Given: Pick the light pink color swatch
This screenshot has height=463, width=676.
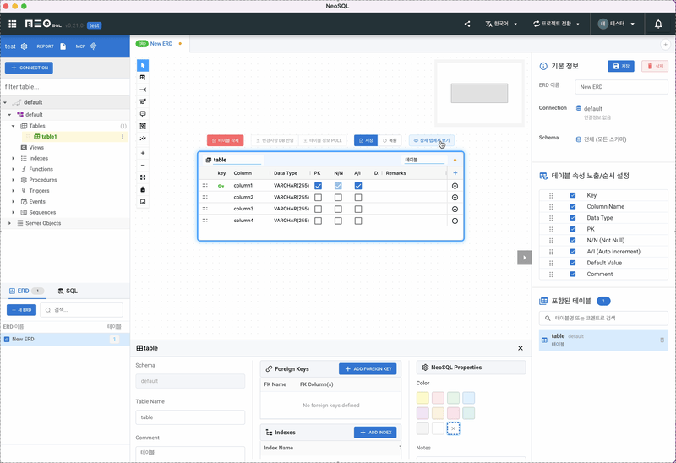Looking at the screenshot, I should point(438,397).
